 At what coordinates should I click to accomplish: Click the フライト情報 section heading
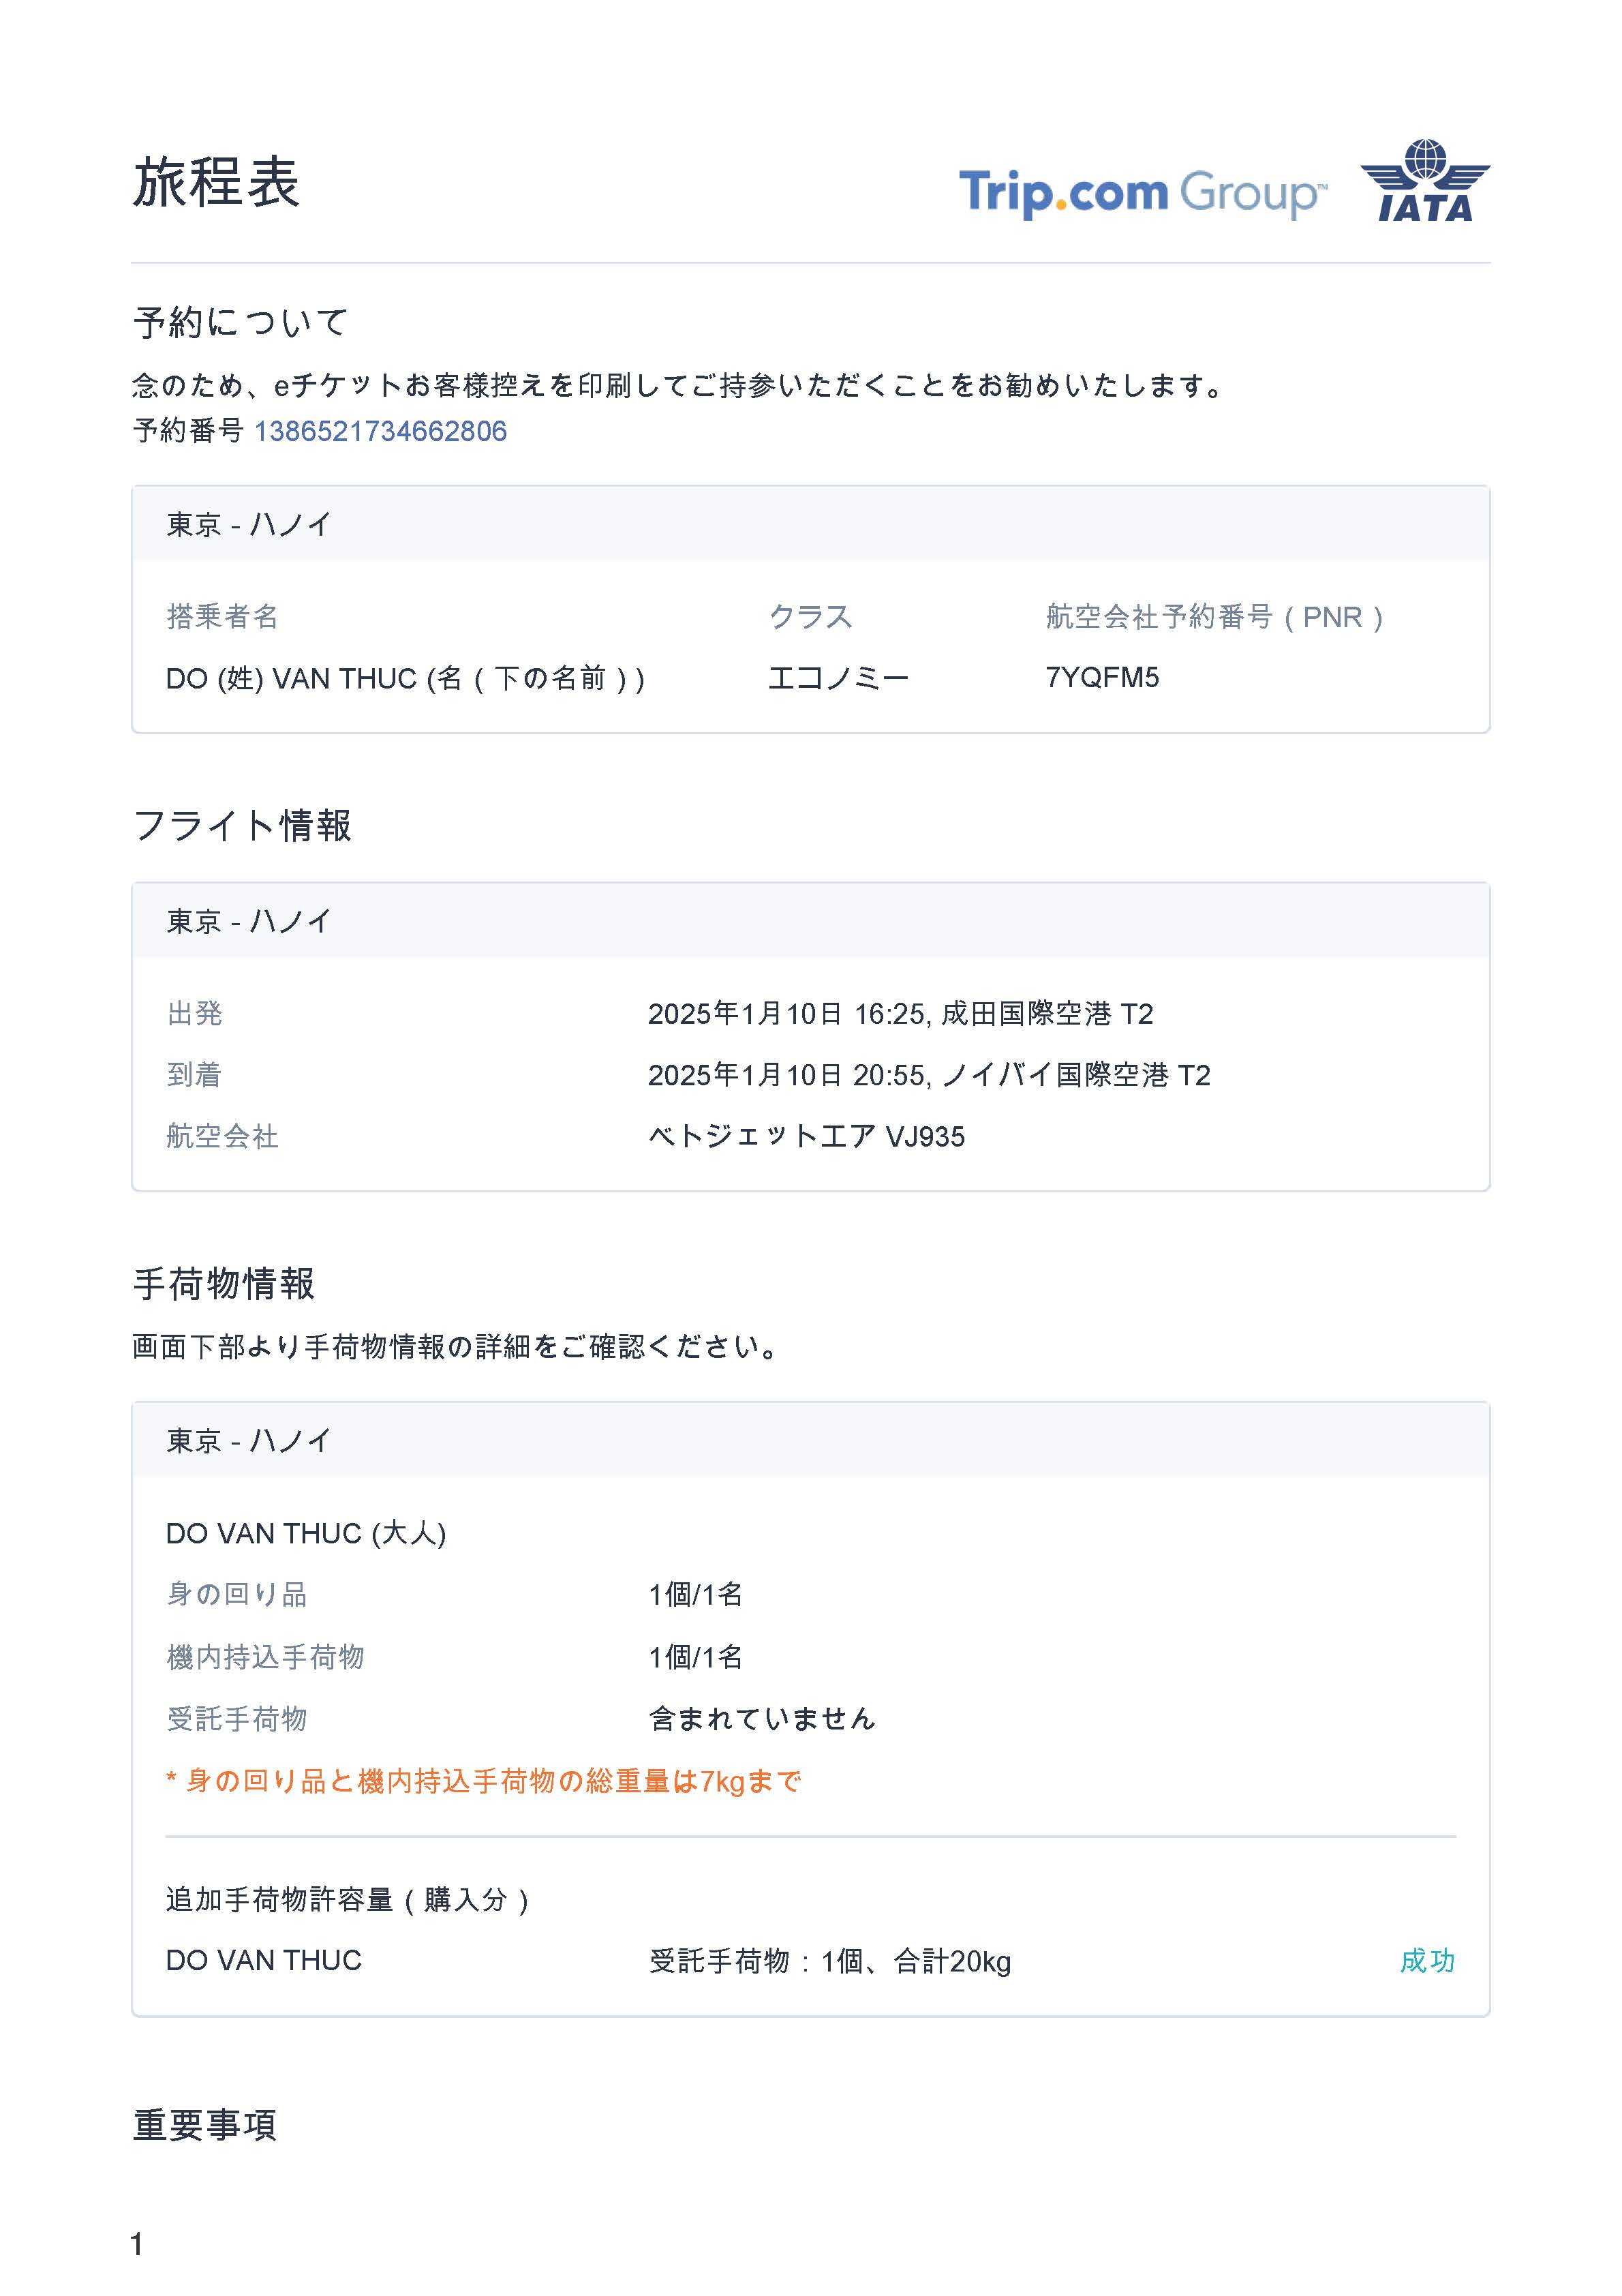242,825
